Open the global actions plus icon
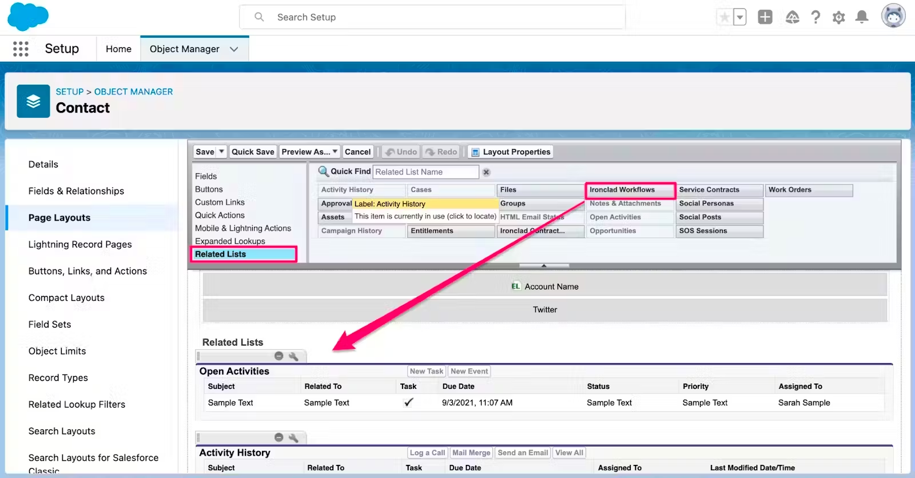Image resolution: width=915 pixels, height=478 pixels. pyautogui.click(x=765, y=17)
